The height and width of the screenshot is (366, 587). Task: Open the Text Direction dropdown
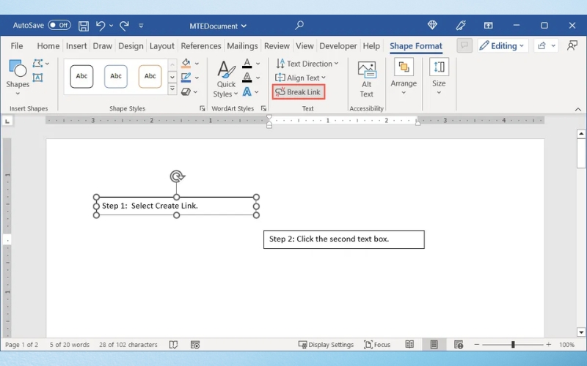307,64
